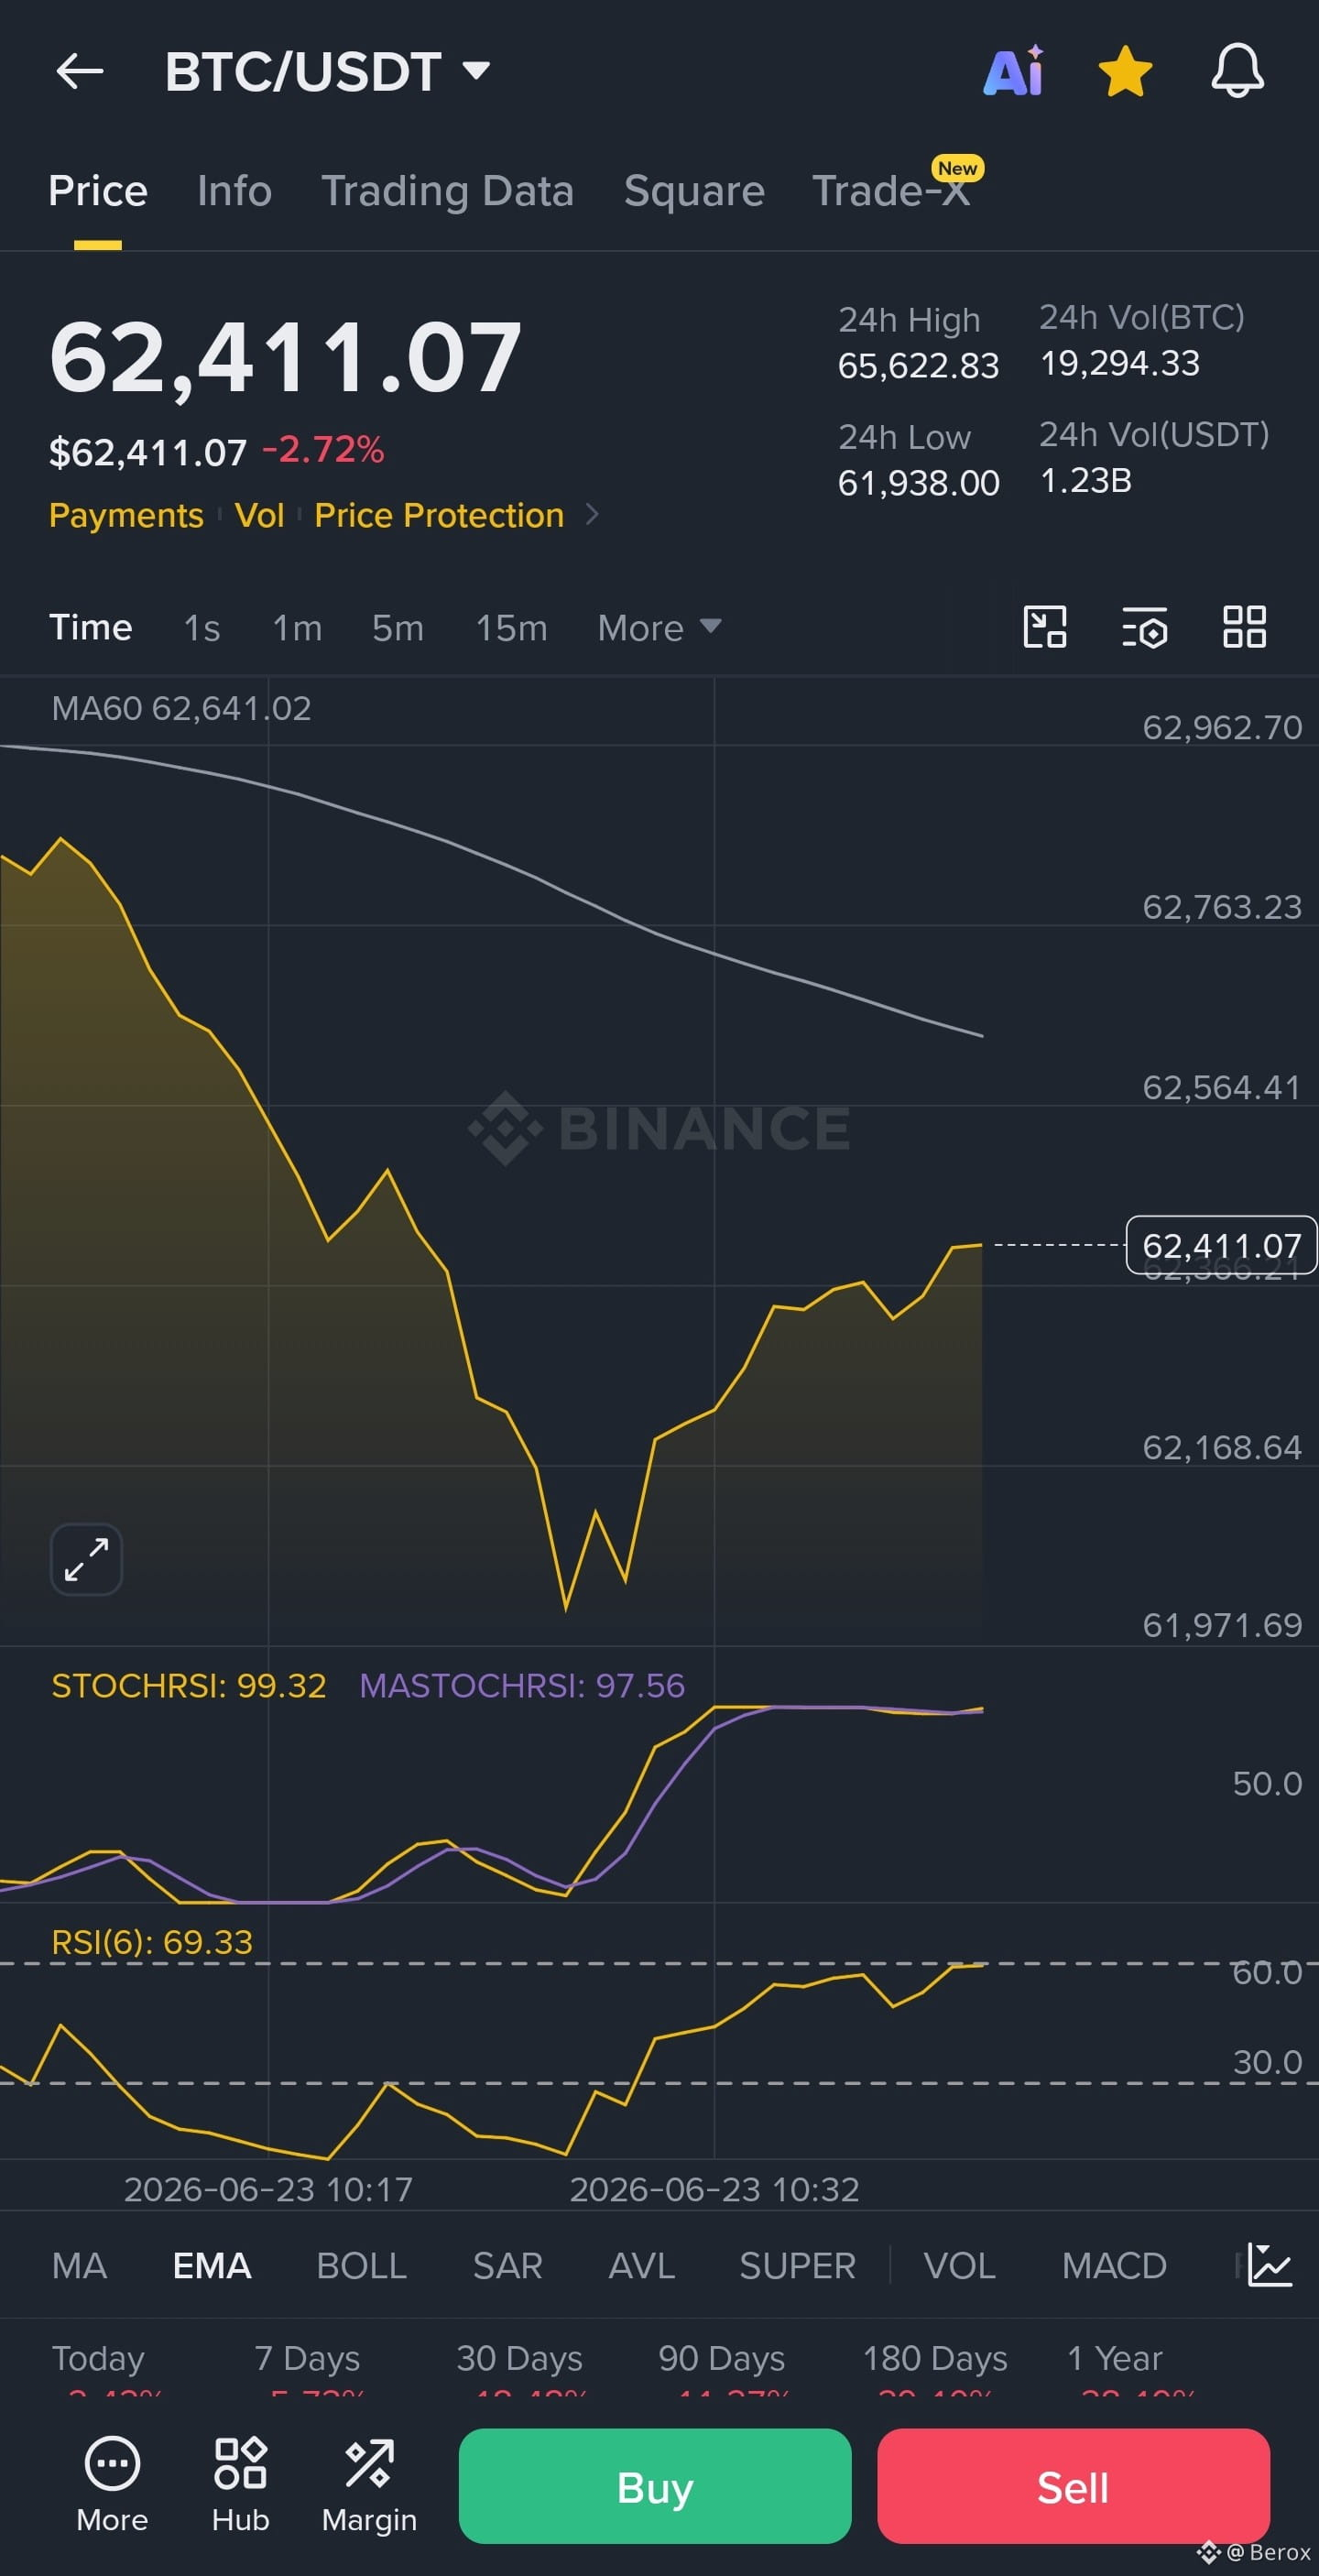Screen dimensions: 1319x2576
Task: Select the 90 Days performance period
Action: [721, 2357]
